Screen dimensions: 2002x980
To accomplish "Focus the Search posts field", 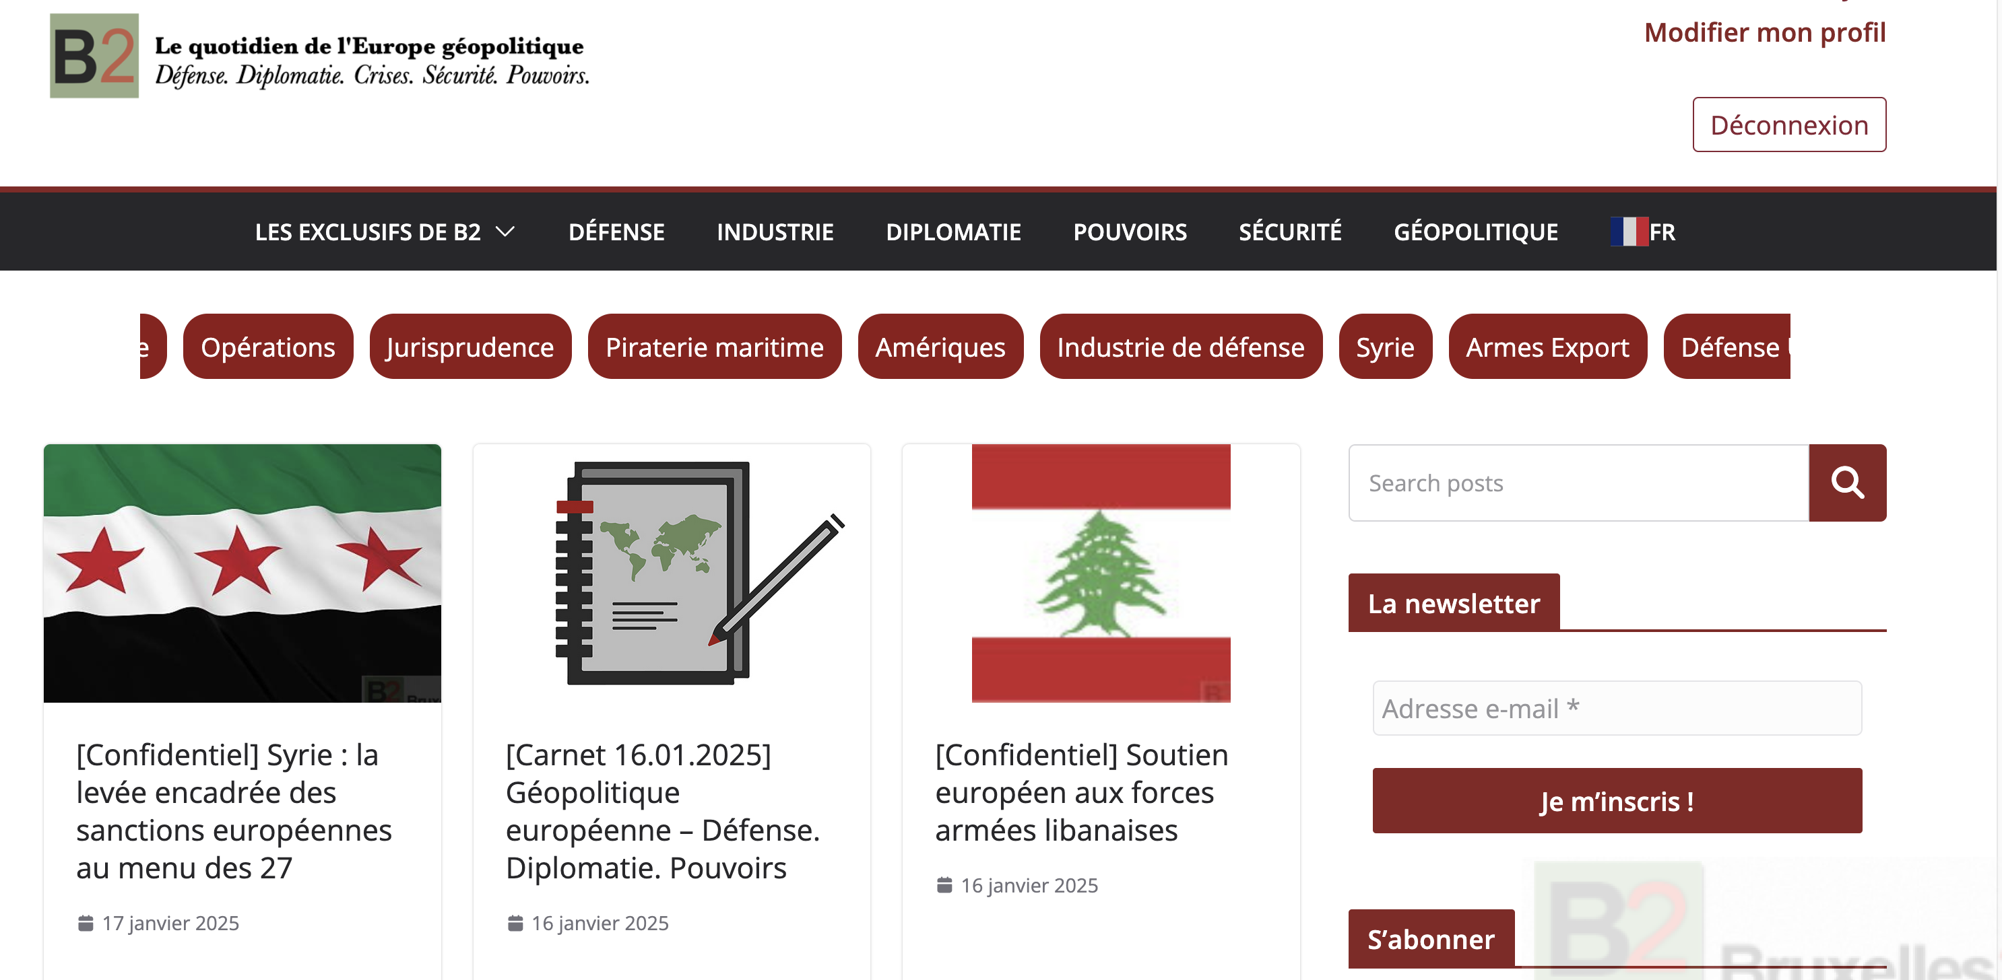I will click(1578, 482).
